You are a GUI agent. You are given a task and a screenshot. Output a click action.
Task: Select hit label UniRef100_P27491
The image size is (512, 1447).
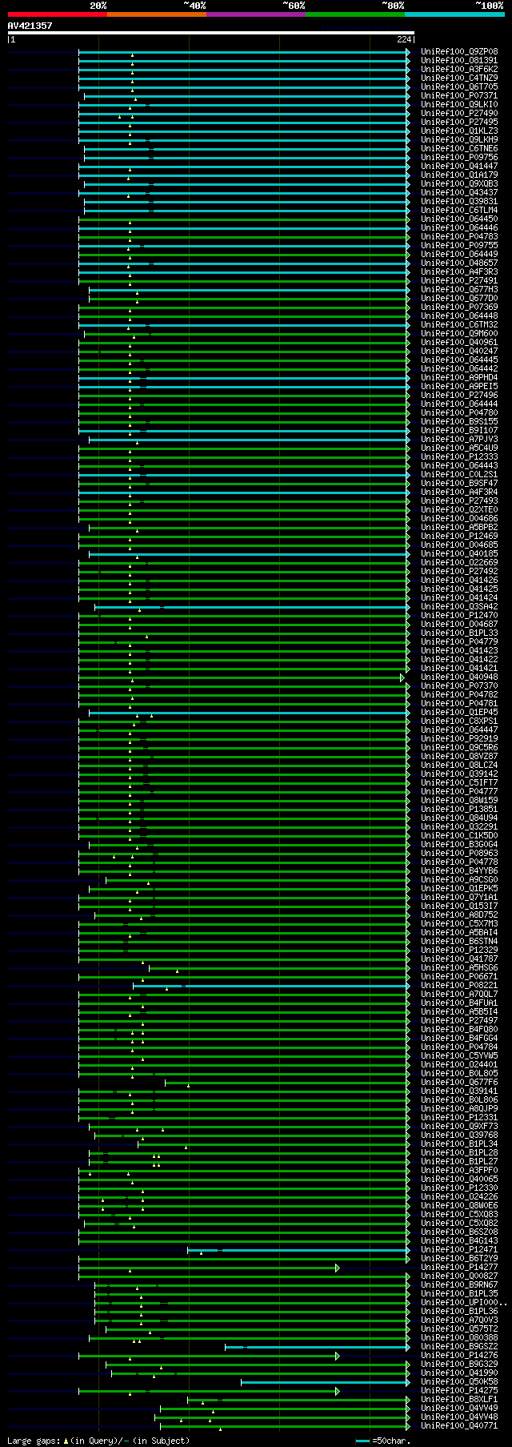(x=459, y=281)
